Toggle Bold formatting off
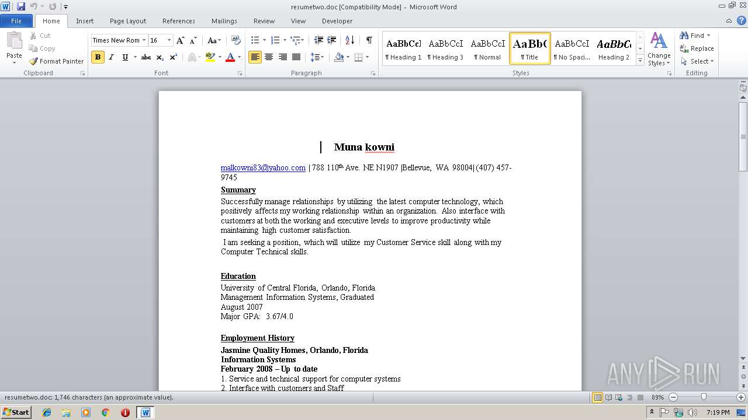Screen dimensions: 748x420 coord(98,57)
